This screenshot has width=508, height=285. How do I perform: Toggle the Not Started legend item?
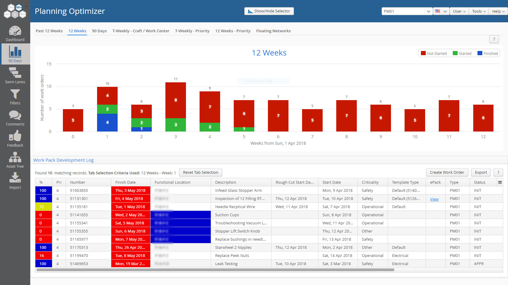(434, 53)
